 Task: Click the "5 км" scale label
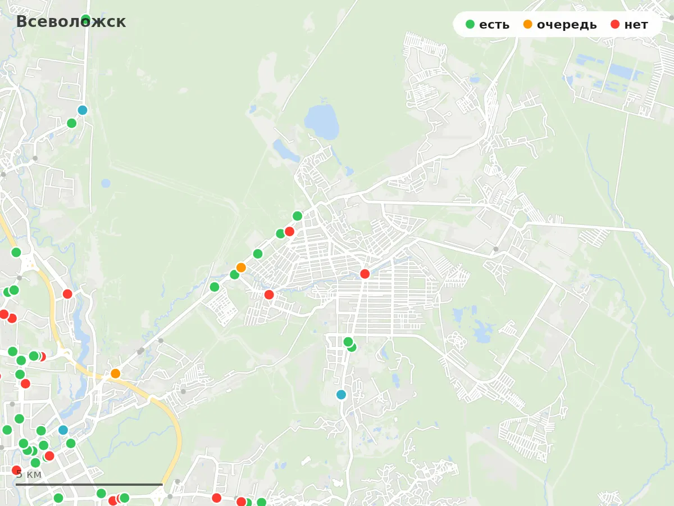point(29,475)
